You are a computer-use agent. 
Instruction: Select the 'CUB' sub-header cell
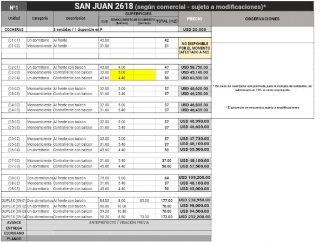coord(104,21)
